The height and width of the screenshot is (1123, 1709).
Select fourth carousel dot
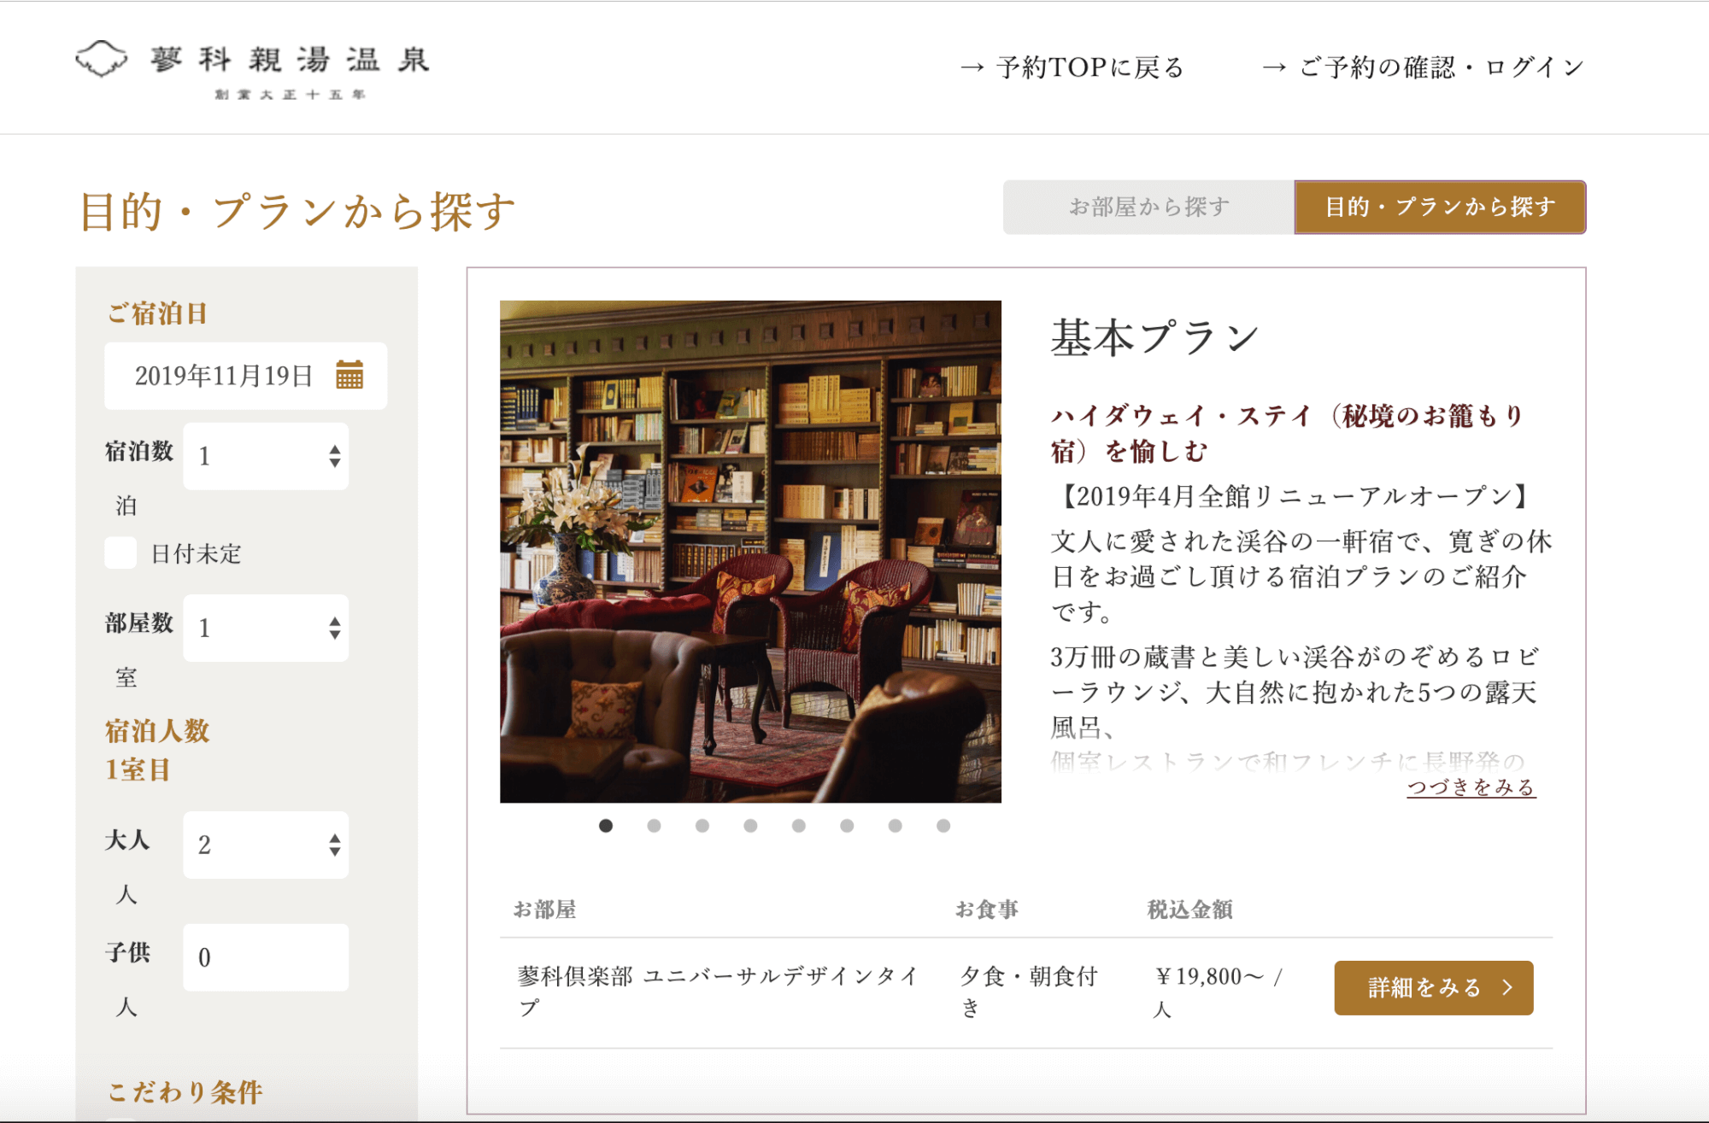tap(750, 826)
